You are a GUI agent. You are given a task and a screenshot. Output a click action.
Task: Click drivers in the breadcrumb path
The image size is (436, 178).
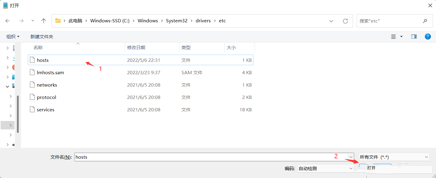tap(203, 21)
